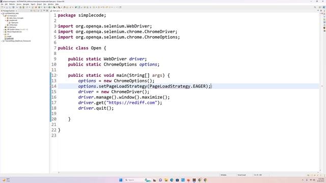Image resolution: width=326 pixels, height=183 pixels.
Task: Open the Edit menu
Action: [6, 4]
